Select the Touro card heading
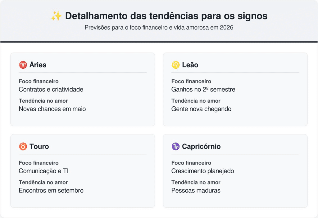Viewport: 318px width, 218px height. (x=39, y=146)
